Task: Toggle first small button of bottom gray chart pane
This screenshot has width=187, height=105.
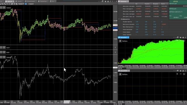Action: [1, 57]
